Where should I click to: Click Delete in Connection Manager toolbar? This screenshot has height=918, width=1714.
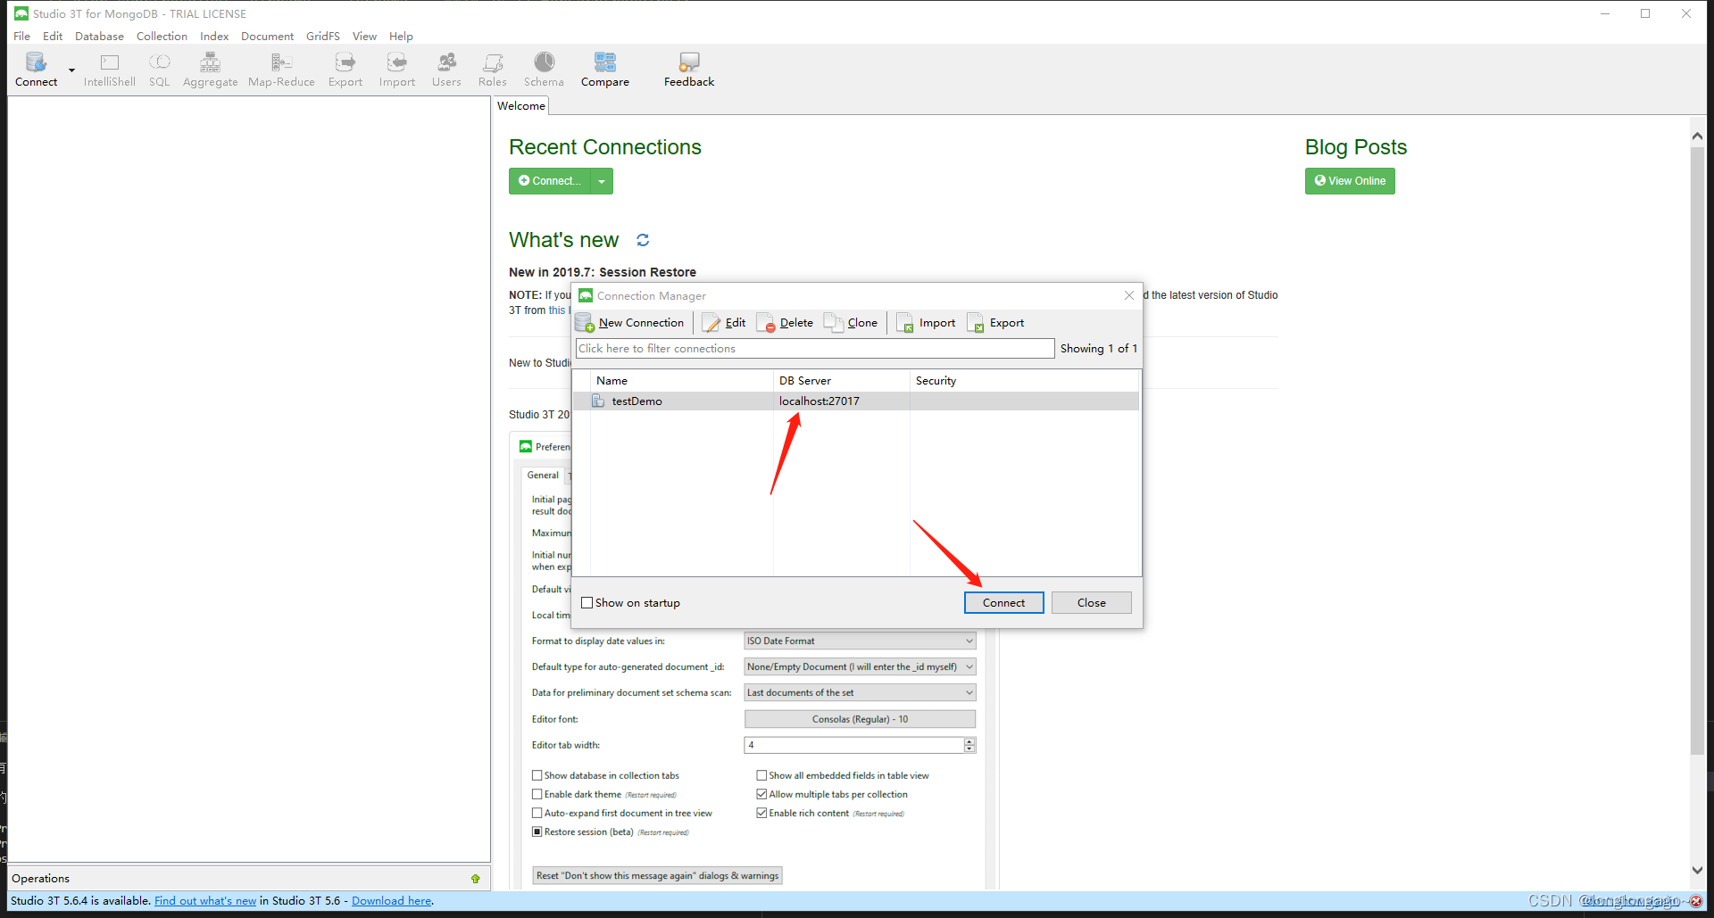(x=785, y=323)
